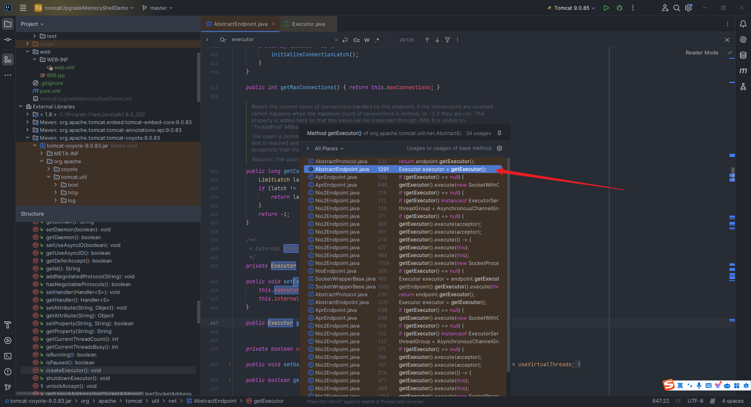The width and height of the screenshot is (751, 407).
Task: Open the main hamburger menu
Action: point(23,8)
